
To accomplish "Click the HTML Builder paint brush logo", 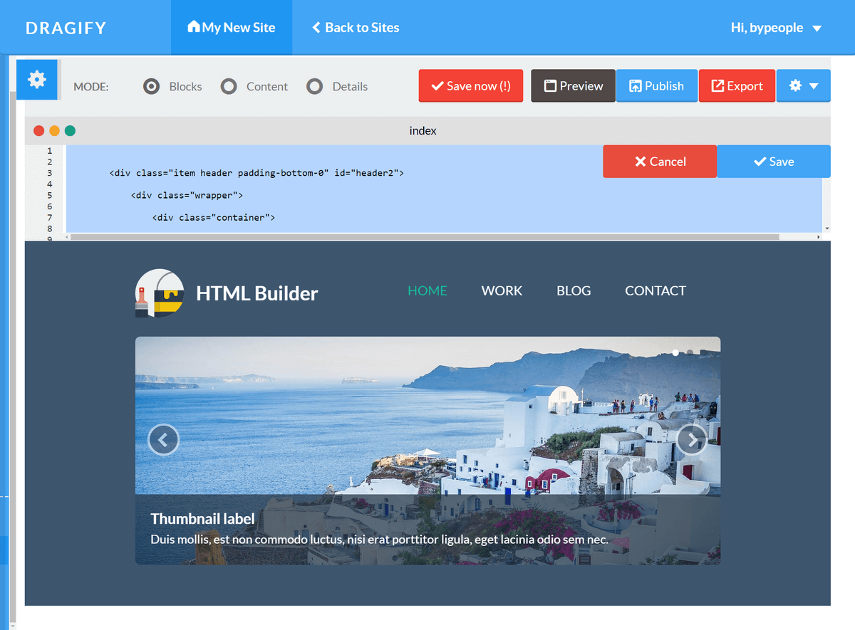I will pyautogui.click(x=160, y=293).
